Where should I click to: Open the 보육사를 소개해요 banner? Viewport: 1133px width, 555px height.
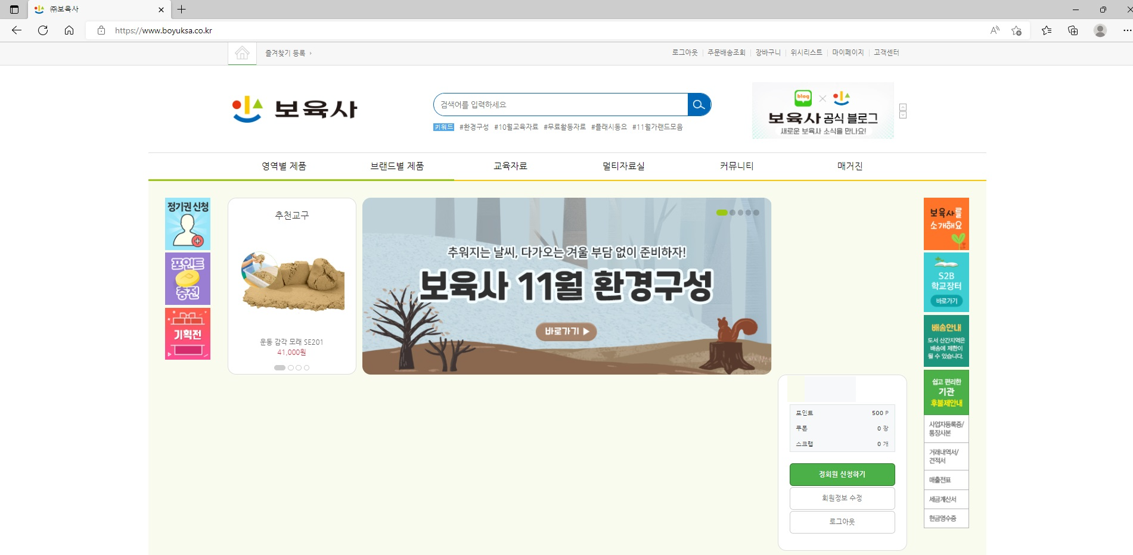point(946,224)
